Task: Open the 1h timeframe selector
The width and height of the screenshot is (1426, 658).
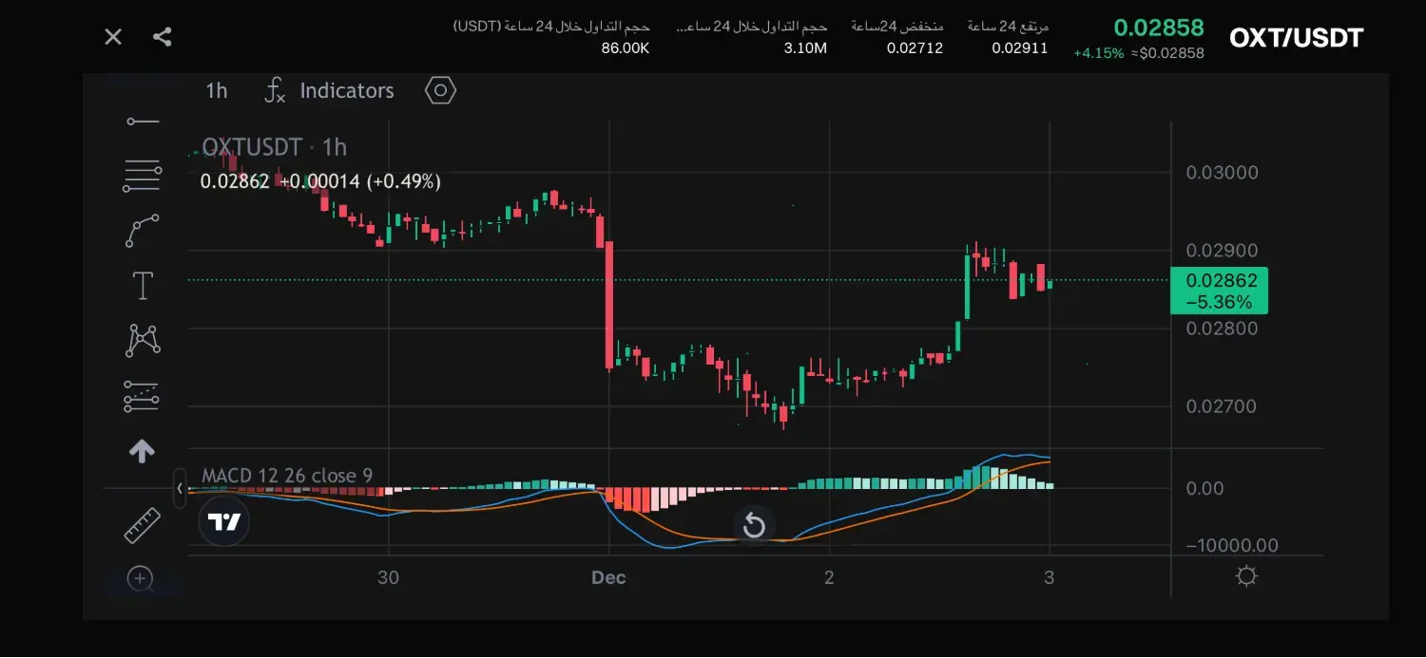Action: (217, 90)
